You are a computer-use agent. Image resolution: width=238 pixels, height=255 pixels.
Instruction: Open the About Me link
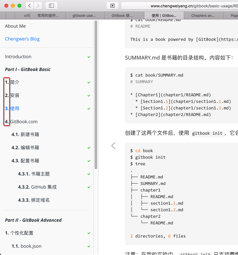point(15,26)
